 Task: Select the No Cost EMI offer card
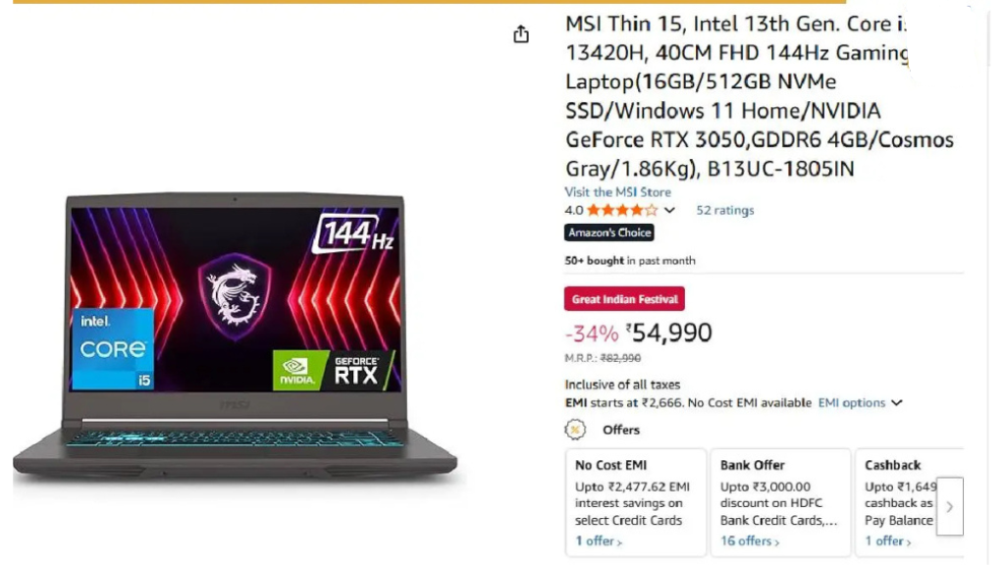[636, 502]
